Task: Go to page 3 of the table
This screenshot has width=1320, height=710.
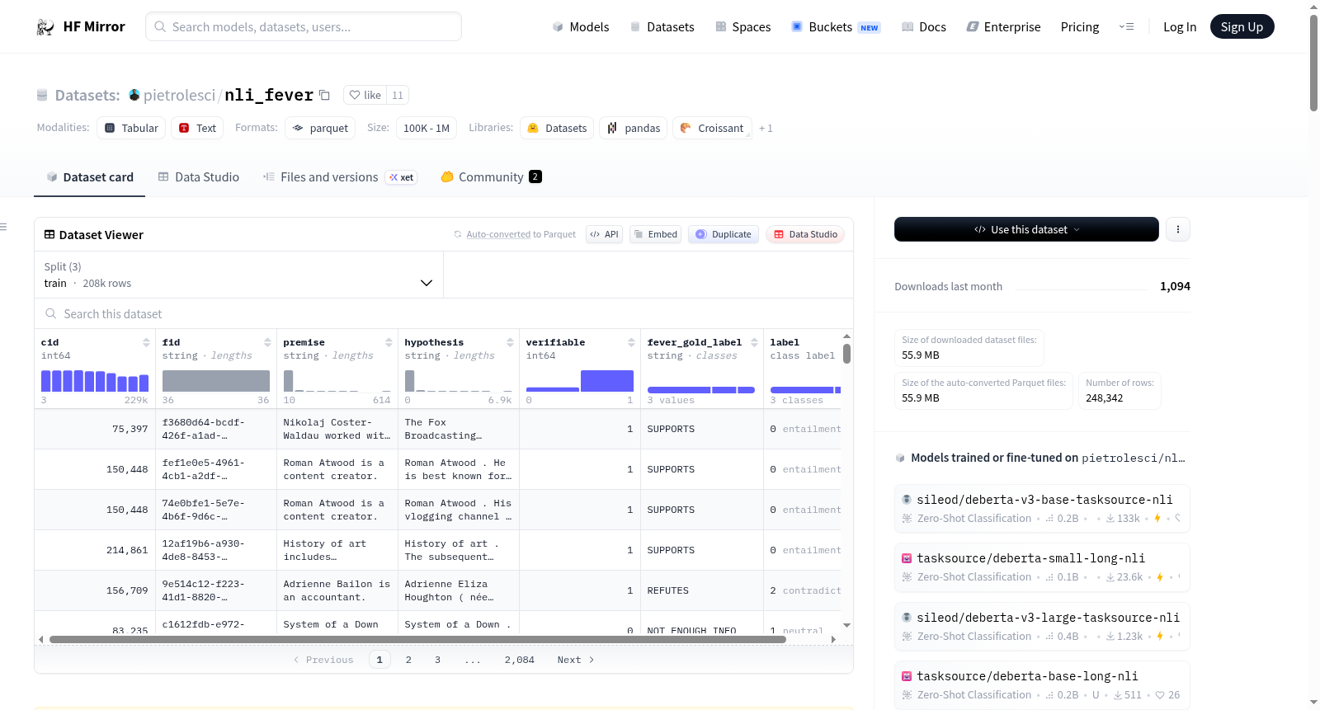Action: [x=437, y=660]
